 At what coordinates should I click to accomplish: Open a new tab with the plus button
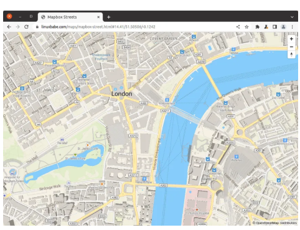tap(108, 17)
